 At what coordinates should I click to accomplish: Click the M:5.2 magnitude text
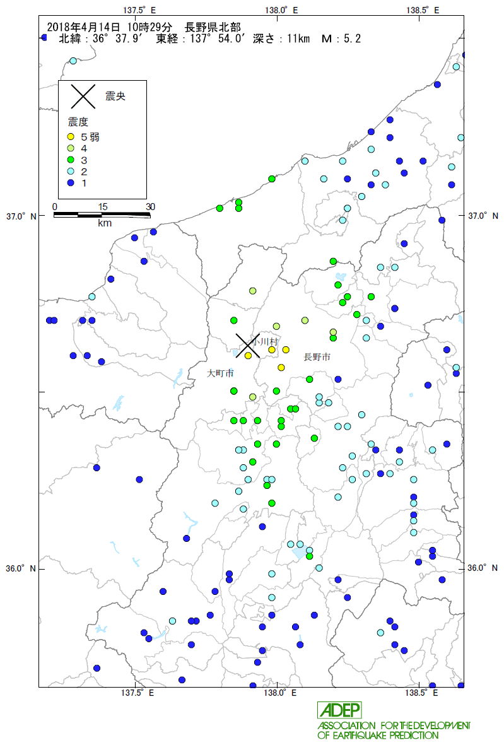(x=341, y=39)
